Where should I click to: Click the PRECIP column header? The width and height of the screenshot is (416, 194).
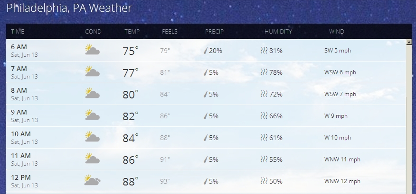tap(214, 32)
